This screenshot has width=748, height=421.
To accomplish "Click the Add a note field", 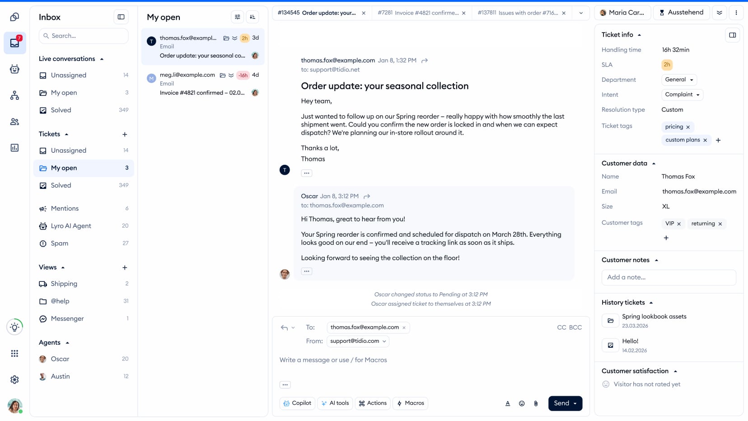I will (x=669, y=277).
